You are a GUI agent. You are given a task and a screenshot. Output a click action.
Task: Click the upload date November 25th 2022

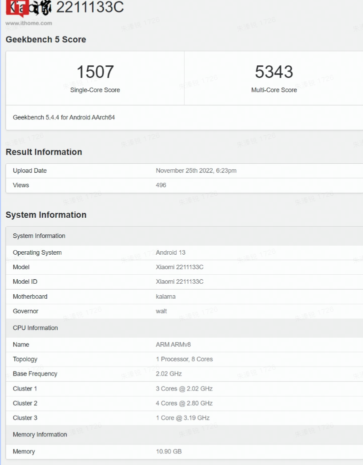pyautogui.click(x=196, y=171)
